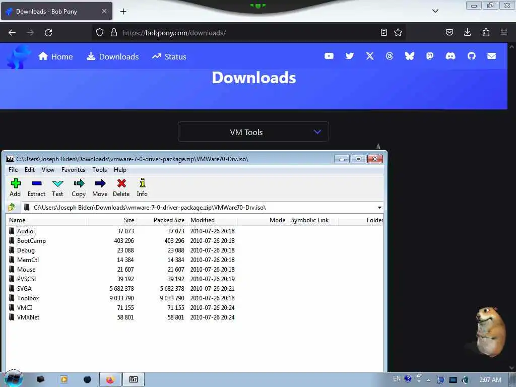Expand the 7-Zip address path dropdown

(x=379, y=208)
